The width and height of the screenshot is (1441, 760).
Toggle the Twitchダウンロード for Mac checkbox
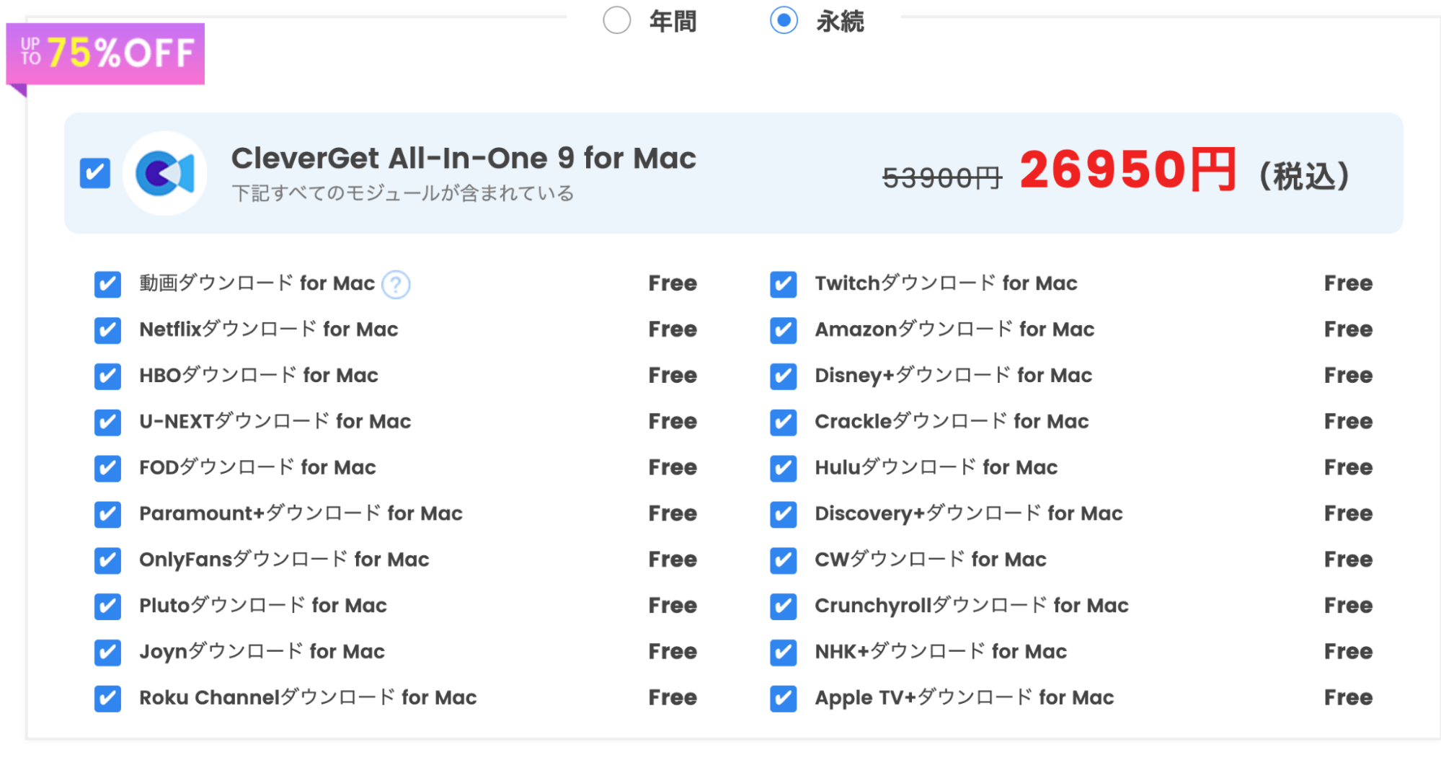[783, 284]
